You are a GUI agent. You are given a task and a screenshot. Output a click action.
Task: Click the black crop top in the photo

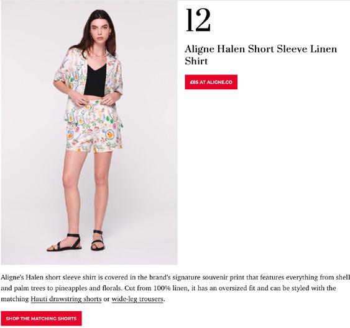(95, 80)
